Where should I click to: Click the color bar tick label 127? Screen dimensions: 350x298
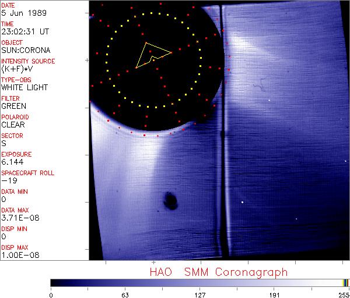point(199,295)
